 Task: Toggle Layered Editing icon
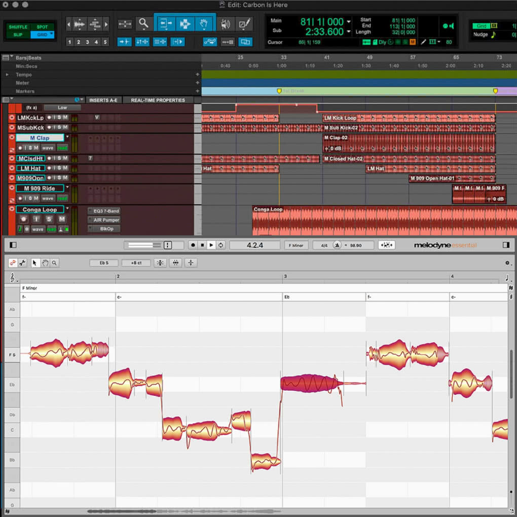coord(245,42)
